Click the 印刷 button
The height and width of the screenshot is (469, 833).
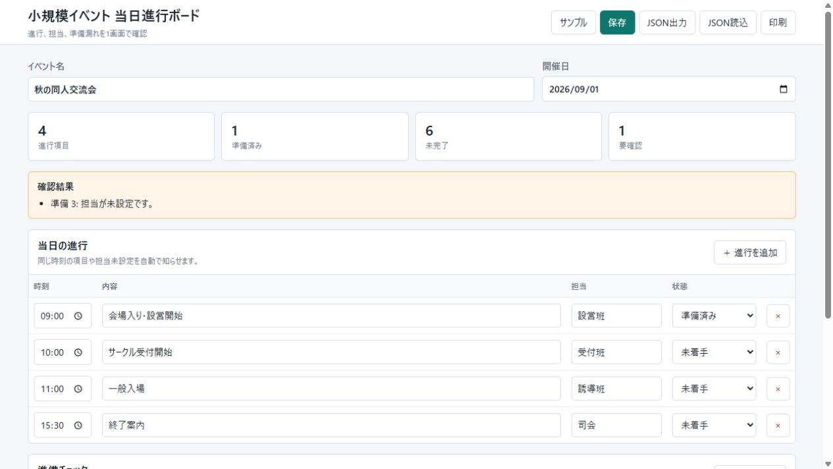[x=778, y=22]
